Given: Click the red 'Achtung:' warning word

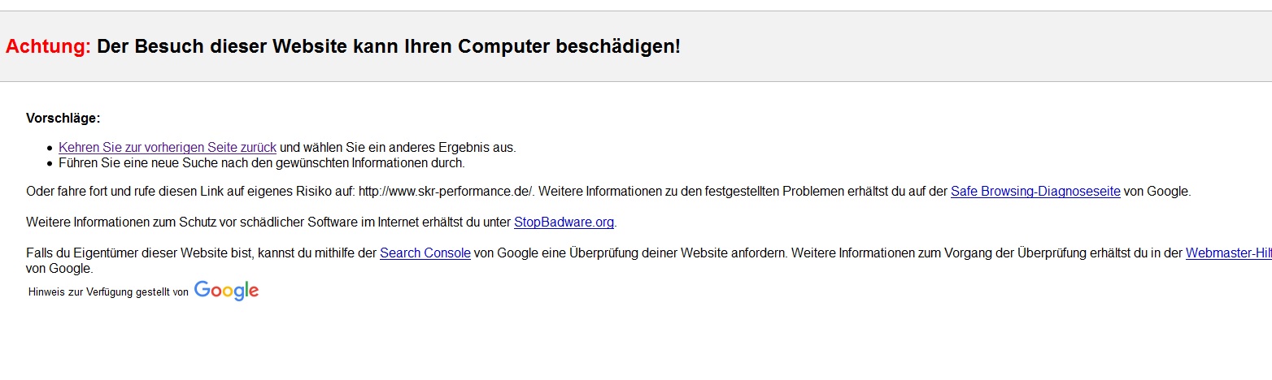Looking at the screenshot, I should coord(48,47).
